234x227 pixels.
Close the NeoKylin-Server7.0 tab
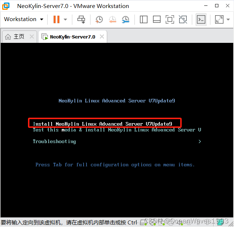coord(102,36)
